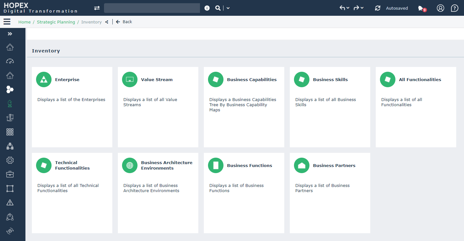Click the dashboard gauge icon in sidebar

pyautogui.click(x=10, y=61)
